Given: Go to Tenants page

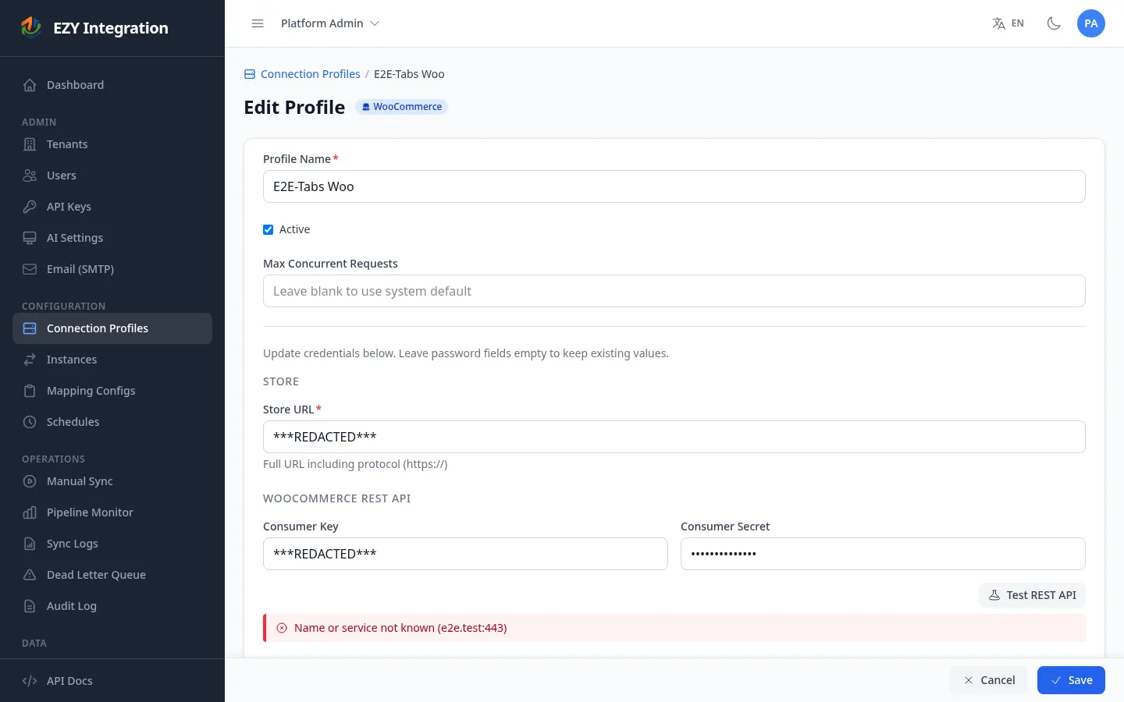Looking at the screenshot, I should pos(112,144).
